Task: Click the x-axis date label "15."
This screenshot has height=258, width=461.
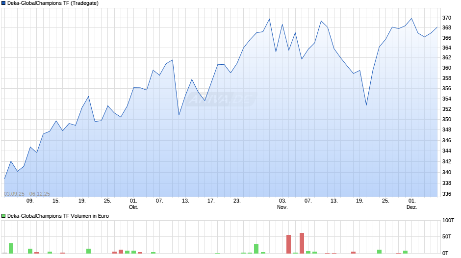Action: coord(56,201)
